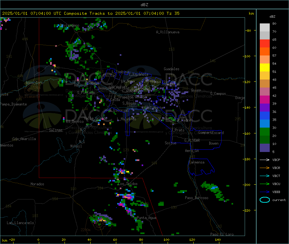
Task: Click the 'SAN_RAFAEL' map label
Action: 118,87
